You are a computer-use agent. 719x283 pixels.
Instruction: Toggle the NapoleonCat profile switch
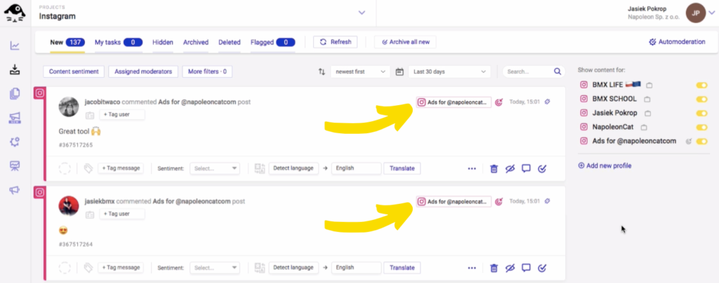pyautogui.click(x=701, y=127)
